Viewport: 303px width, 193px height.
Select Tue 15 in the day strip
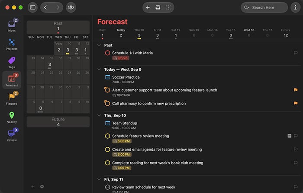(x=231, y=34)
